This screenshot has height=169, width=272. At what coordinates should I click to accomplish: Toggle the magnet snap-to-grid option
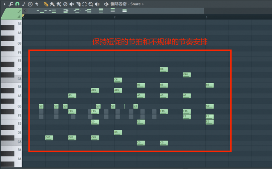[17, 4]
